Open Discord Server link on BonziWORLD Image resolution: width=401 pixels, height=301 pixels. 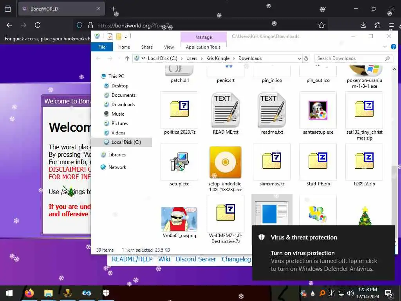pos(196,259)
